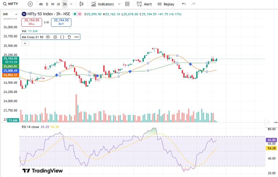Start bar Replay mode

(166, 4)
